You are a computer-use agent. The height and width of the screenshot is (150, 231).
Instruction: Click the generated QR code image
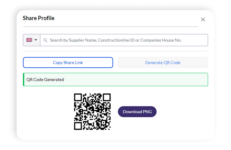92,112
